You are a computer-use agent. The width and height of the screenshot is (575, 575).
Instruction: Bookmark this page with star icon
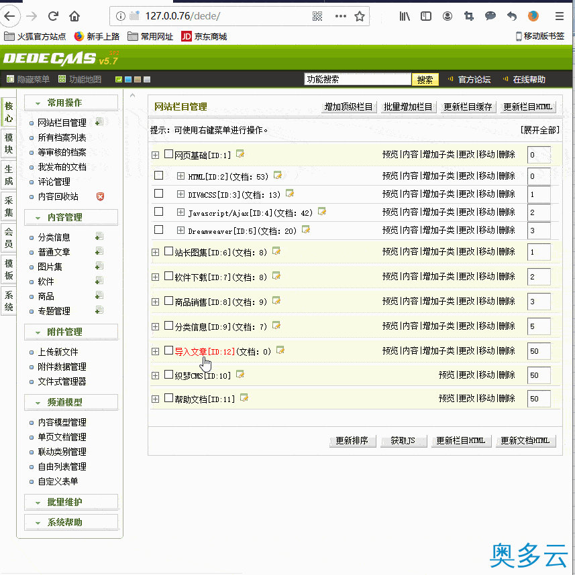pos(360,16)
